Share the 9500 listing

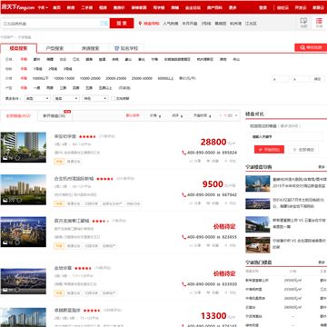point(195,203)
